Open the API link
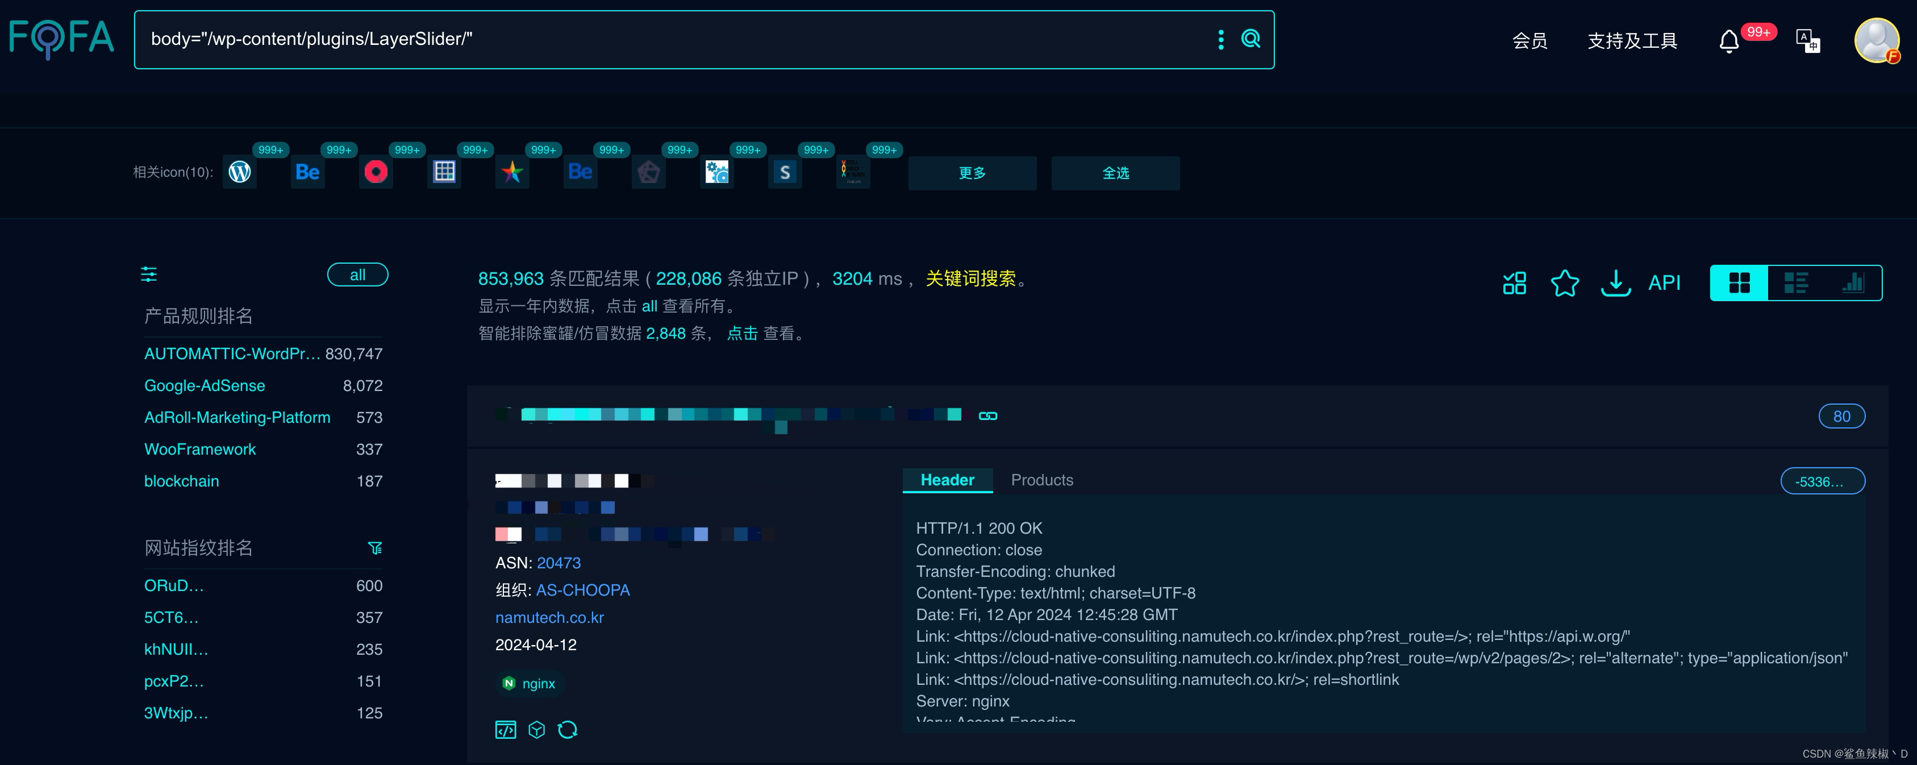This screenshot has width=1917, height=765. coord(1664,283)
